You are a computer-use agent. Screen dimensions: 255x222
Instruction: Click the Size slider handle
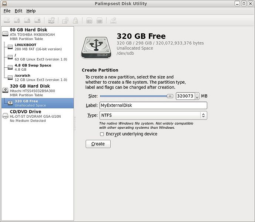(170, 96)
